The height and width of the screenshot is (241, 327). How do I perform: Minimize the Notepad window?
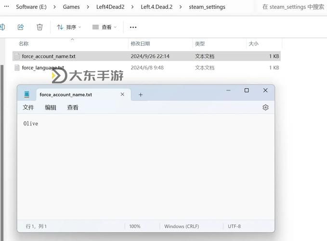[x=228, y=90]
